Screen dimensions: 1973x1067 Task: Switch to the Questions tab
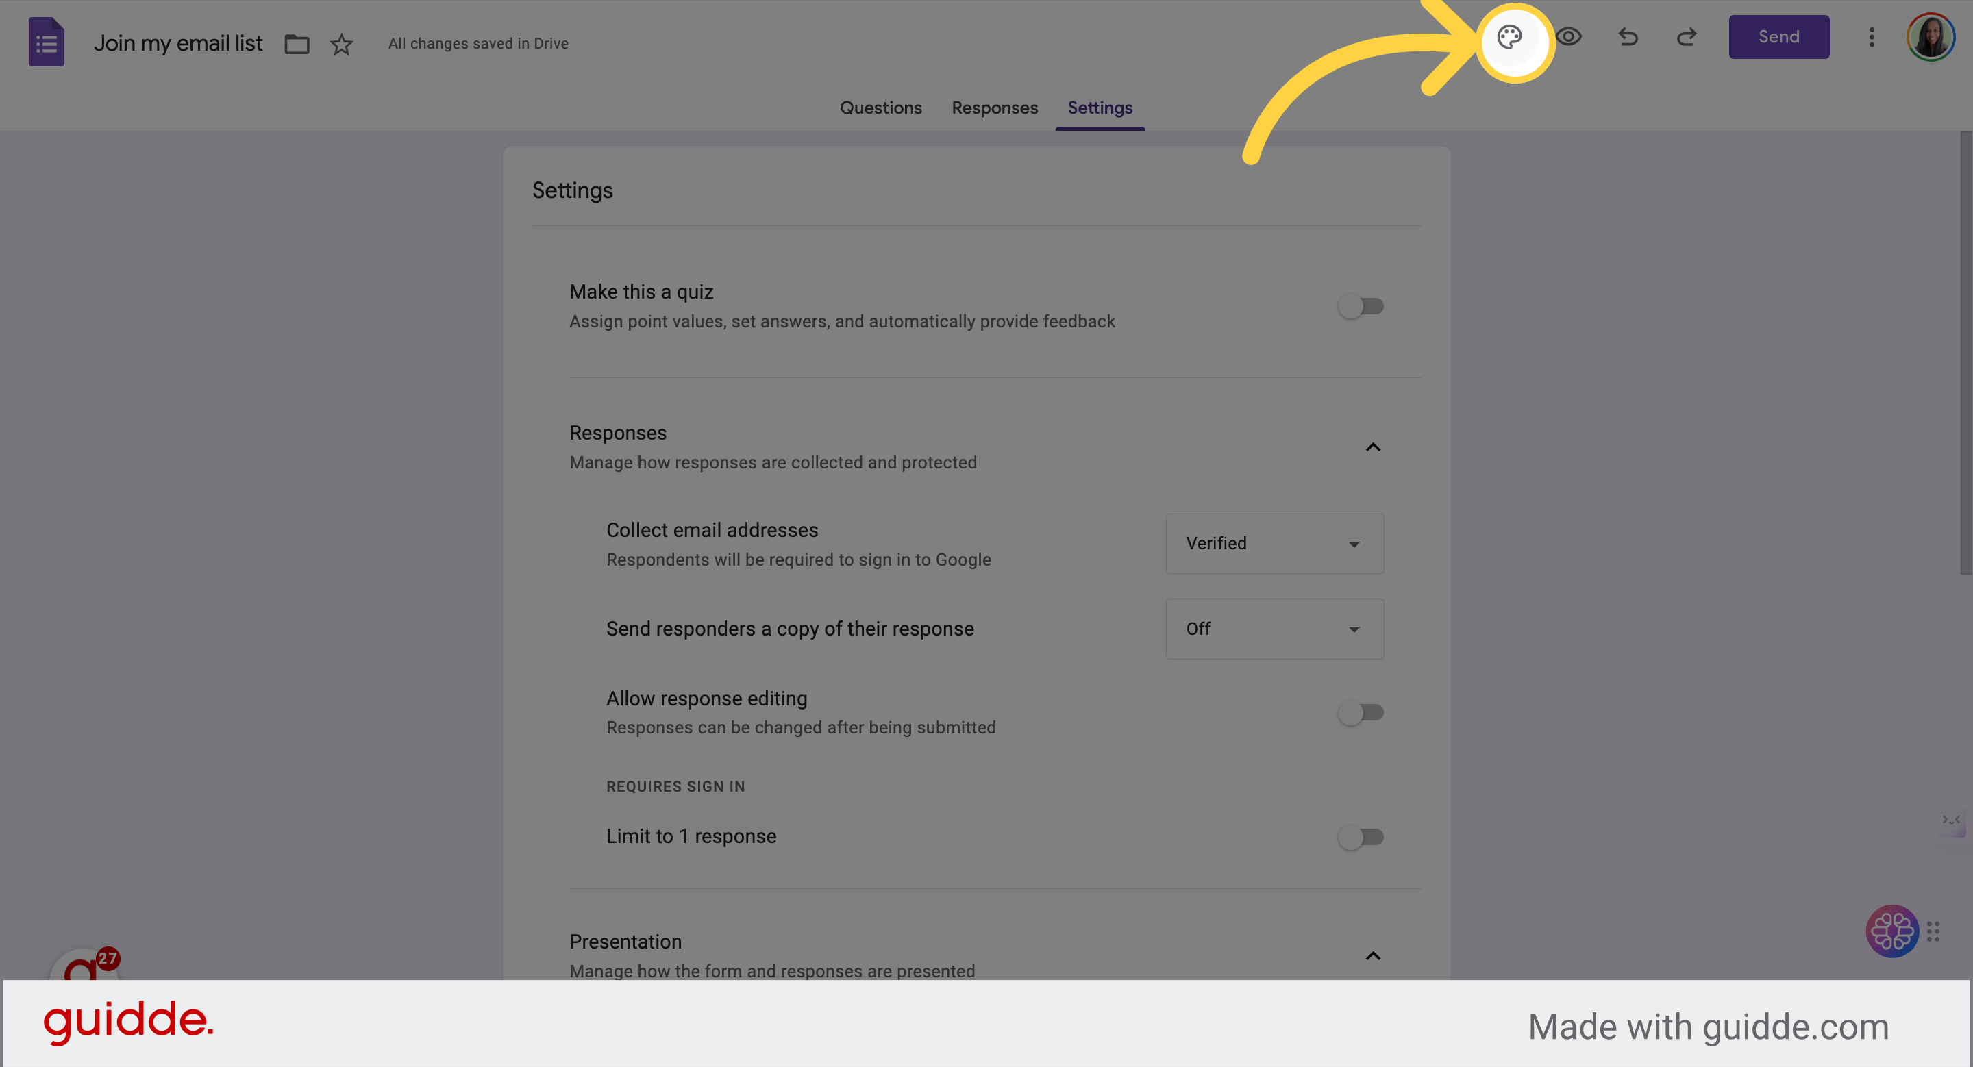click(x=881, y=108)
